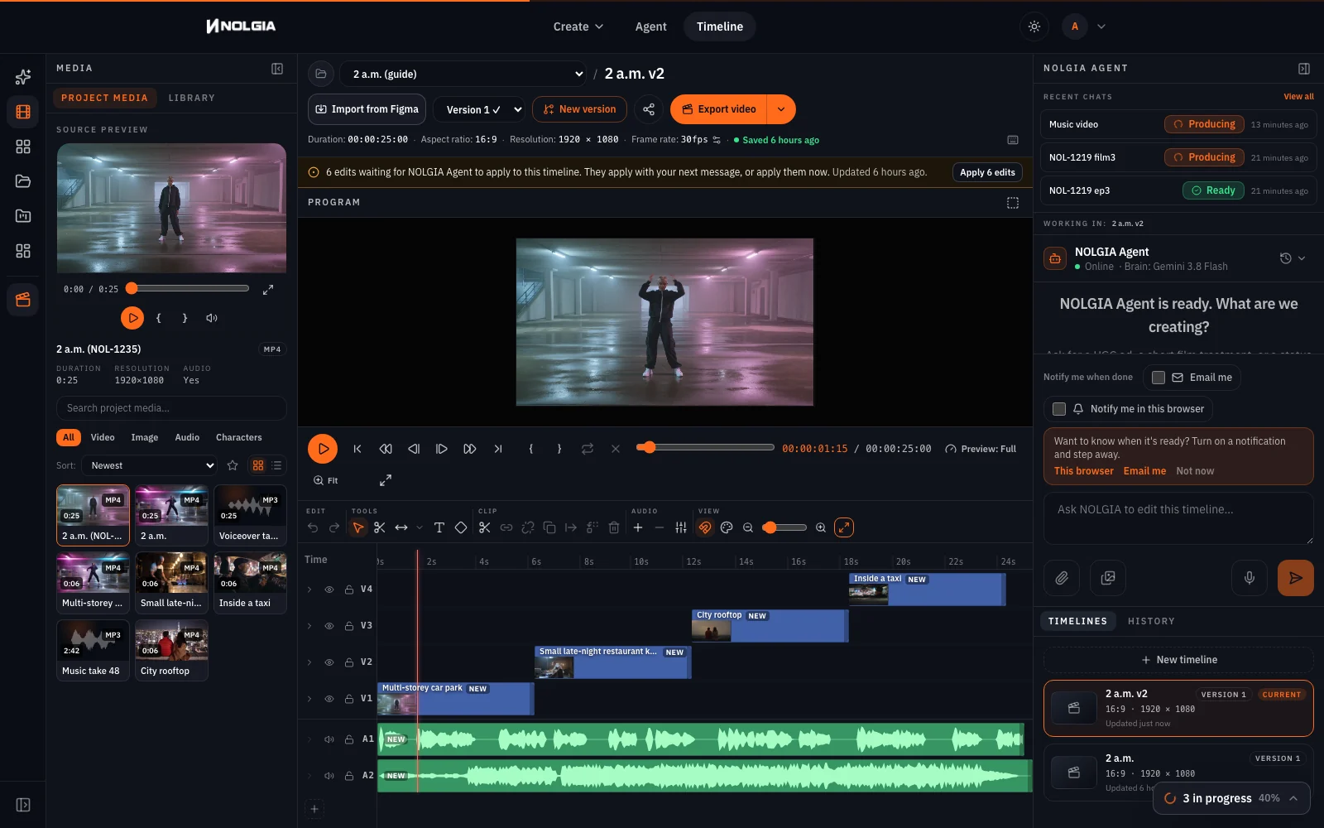Lock track V3
Image resolution: width=1324 pixels, height=828 pixels.
(349, 626)
